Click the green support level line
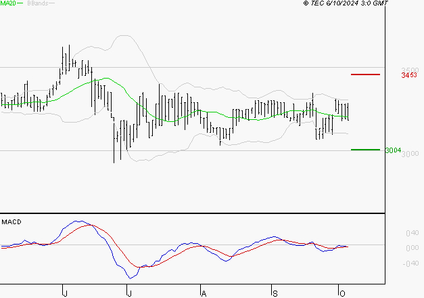The image size is (424, 298). tap(365, 150)
